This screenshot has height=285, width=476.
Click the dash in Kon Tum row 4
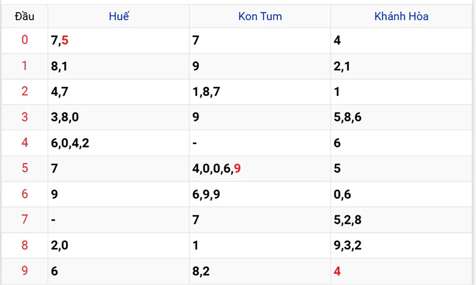[x=195, y=143]
